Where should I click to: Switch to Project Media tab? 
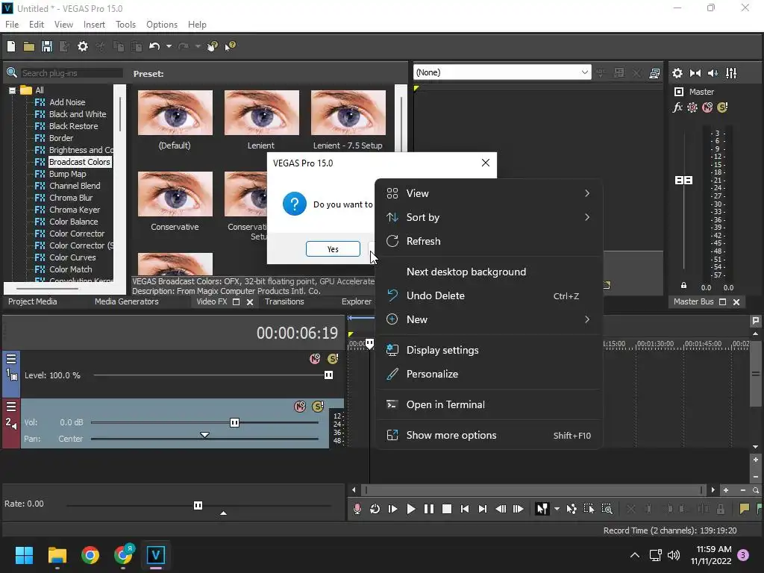click(33, 301)
